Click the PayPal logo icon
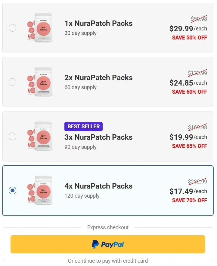Viewport: 217px width, 266px height. (x=95, y=245)
